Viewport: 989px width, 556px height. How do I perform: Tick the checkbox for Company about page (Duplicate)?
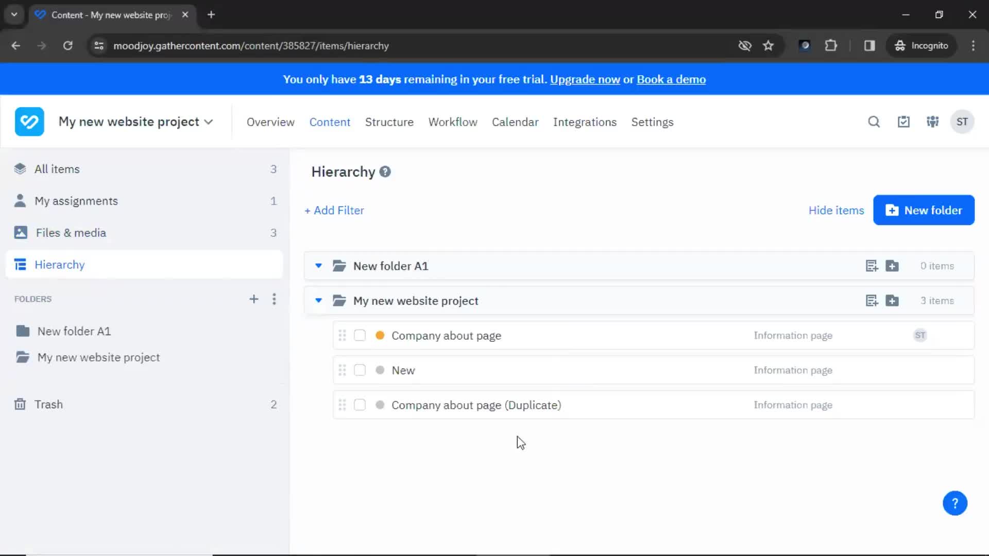point(360,405)
